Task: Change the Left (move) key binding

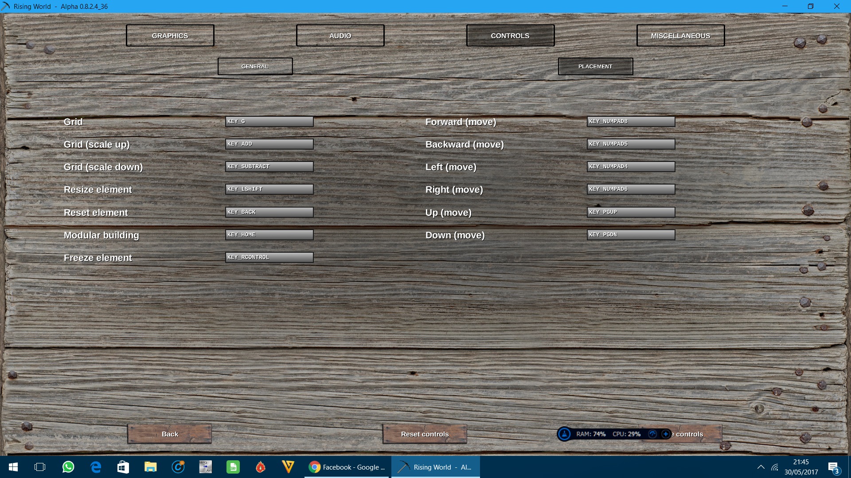Action: click(x=631, y=166)
